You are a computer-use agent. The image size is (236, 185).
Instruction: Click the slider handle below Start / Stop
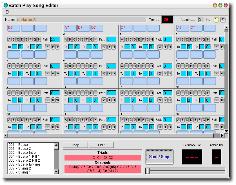[148, 171]
